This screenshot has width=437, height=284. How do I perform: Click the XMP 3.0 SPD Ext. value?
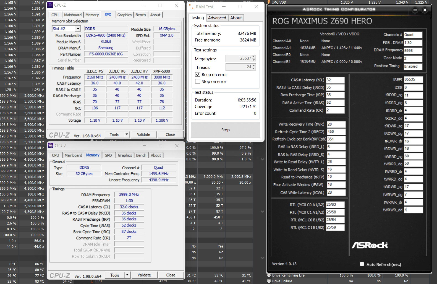point(167,35)
